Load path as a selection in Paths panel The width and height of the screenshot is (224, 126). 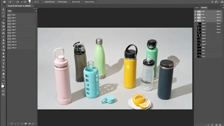pos(19,124)
